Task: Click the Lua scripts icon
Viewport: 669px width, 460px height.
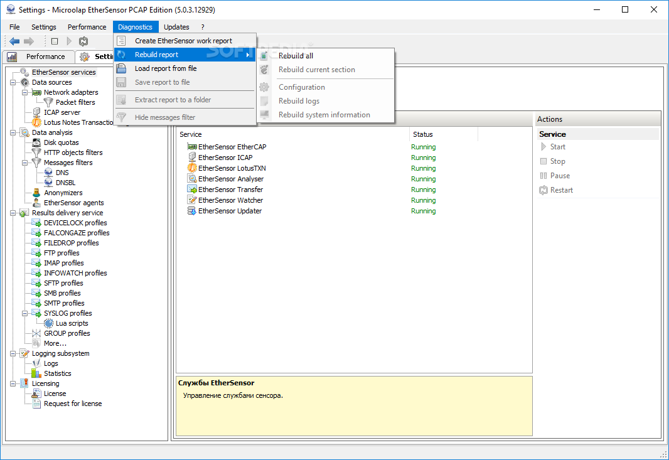Action: [49, 323]
